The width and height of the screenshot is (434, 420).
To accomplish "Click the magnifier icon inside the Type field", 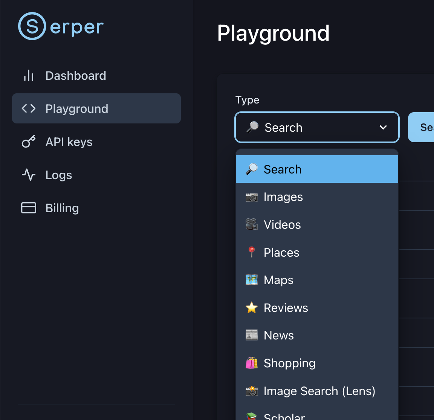I will click(252, 127).
